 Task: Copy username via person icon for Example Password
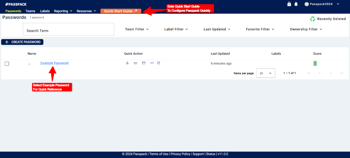pyautogui.click(x=127, y=63)
